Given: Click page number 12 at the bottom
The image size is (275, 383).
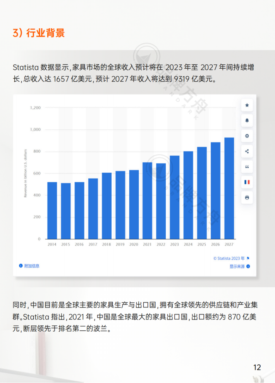Looking at the screenshot, I should tap(257, 368).
